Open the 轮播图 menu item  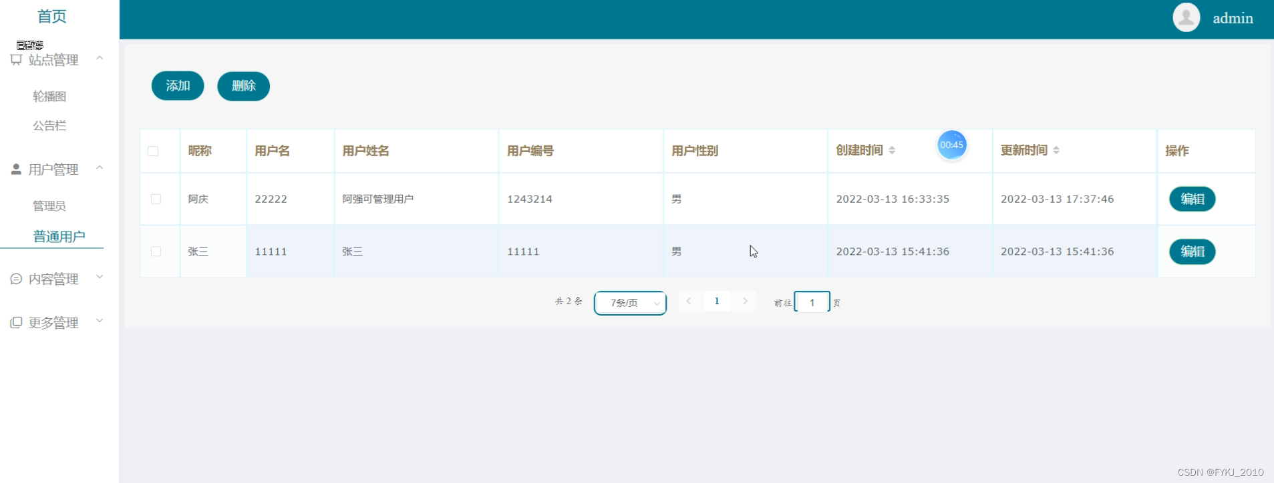(x=49, y=96)
